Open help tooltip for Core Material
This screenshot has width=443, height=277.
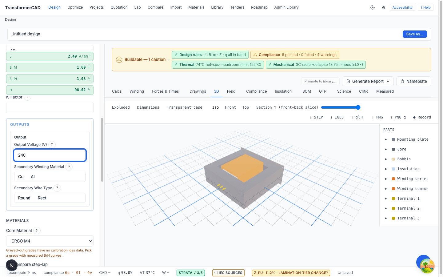point(37,231)
